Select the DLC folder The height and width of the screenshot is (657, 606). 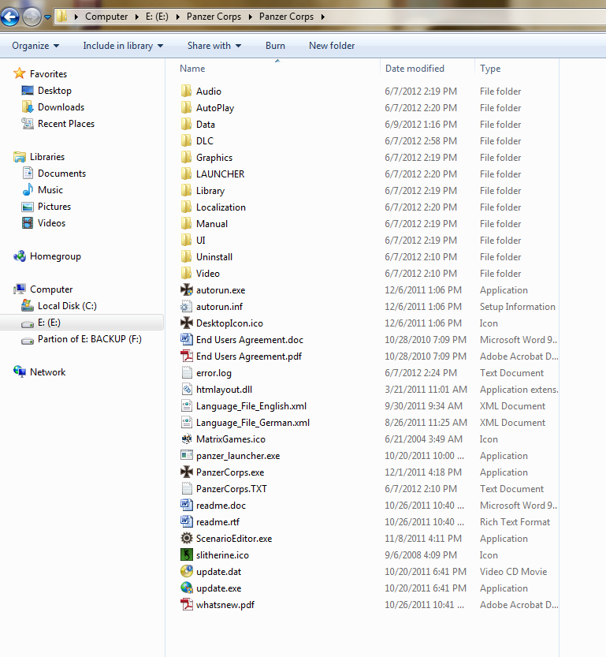pos(205,140)
